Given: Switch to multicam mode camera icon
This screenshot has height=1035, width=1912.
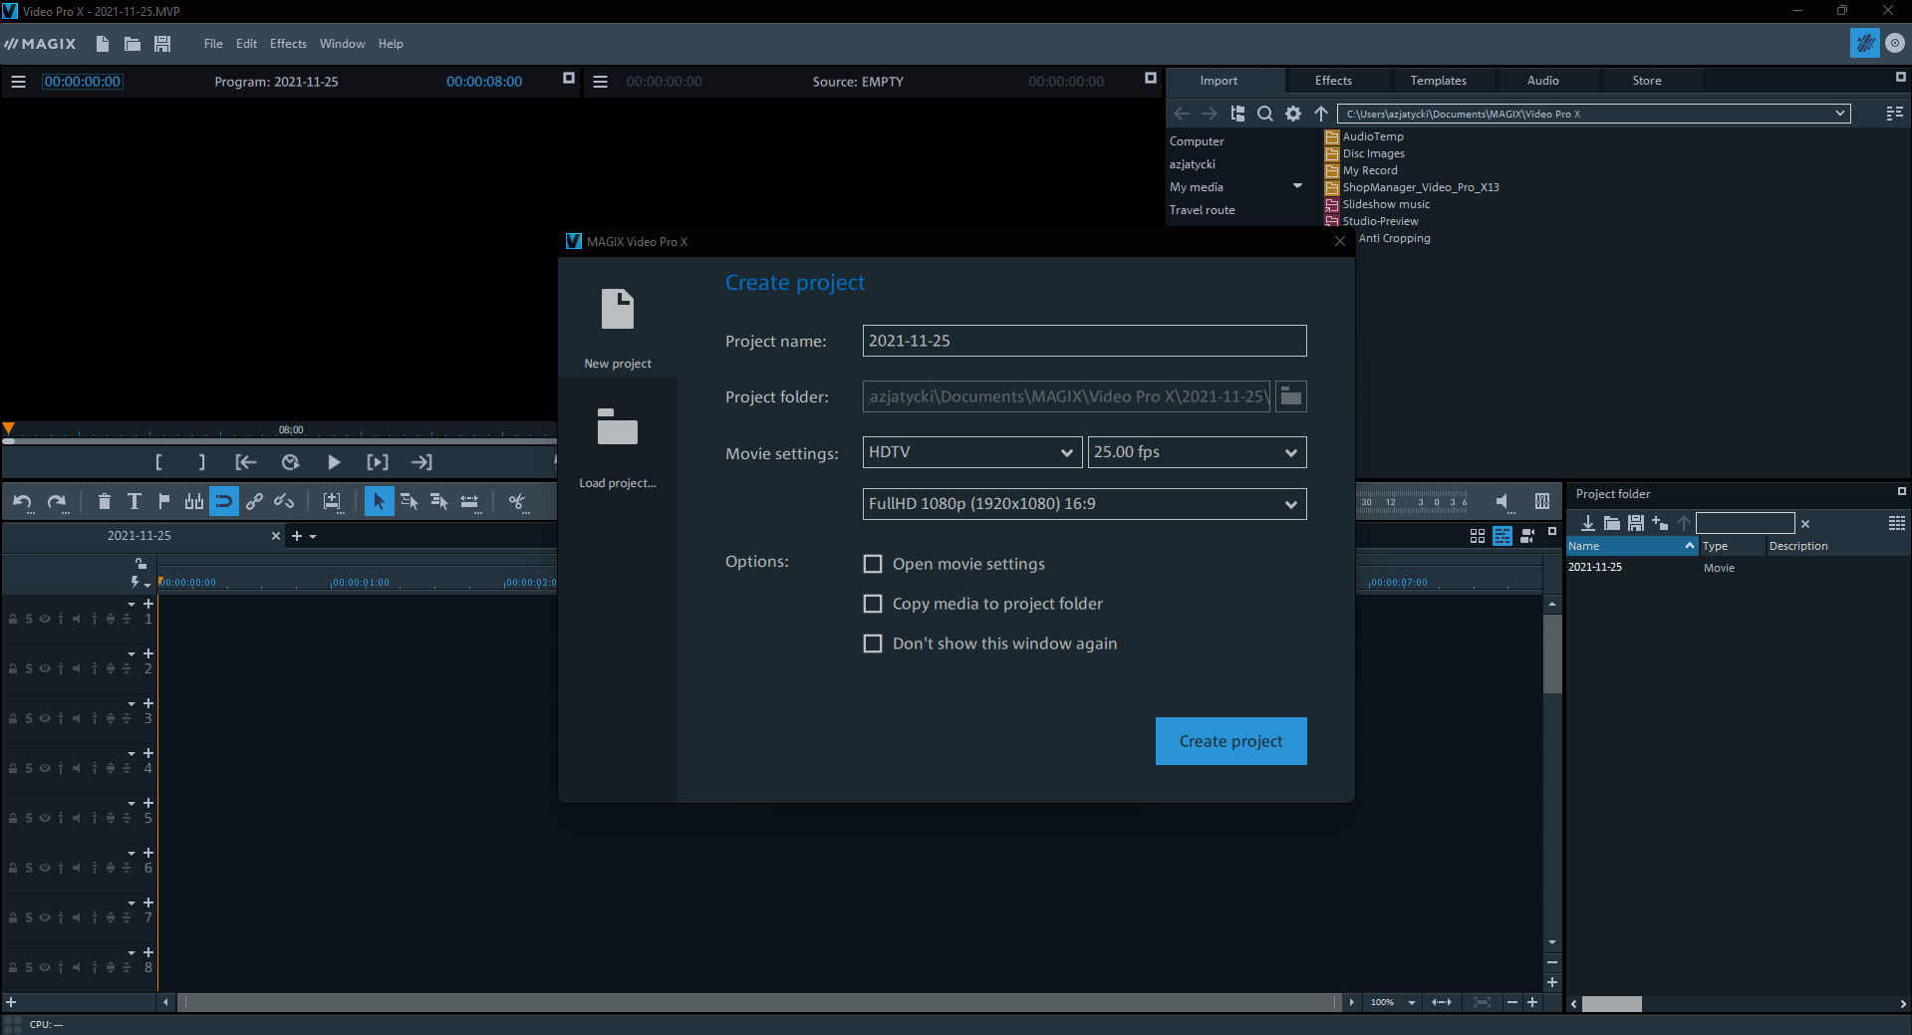Looking at the screenshot, I should coord(1527,536).
